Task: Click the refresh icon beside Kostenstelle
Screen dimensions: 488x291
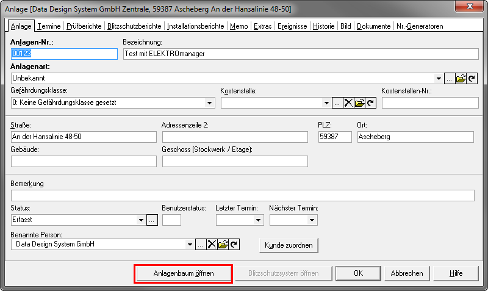Action: [x=370, y=103]
